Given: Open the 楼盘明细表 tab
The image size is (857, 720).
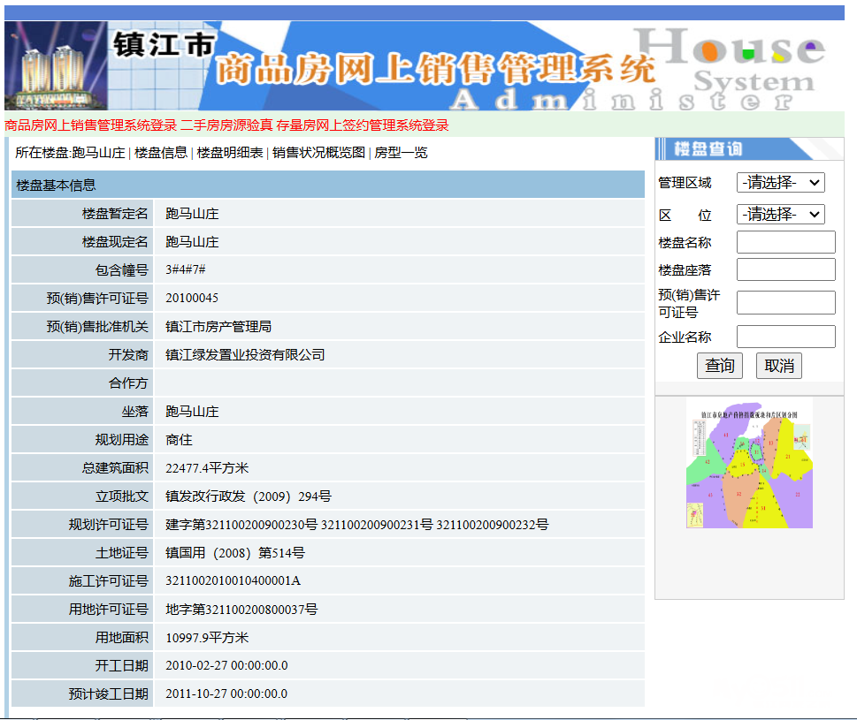Looking at the screenshot, I should click(230, 153).
